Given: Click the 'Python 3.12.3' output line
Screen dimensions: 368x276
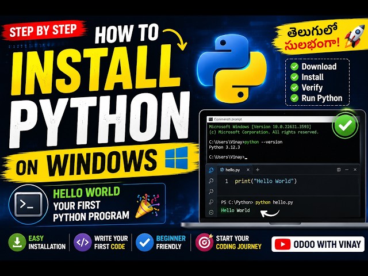Looking at the screenshot, I should tap(224, 147).
